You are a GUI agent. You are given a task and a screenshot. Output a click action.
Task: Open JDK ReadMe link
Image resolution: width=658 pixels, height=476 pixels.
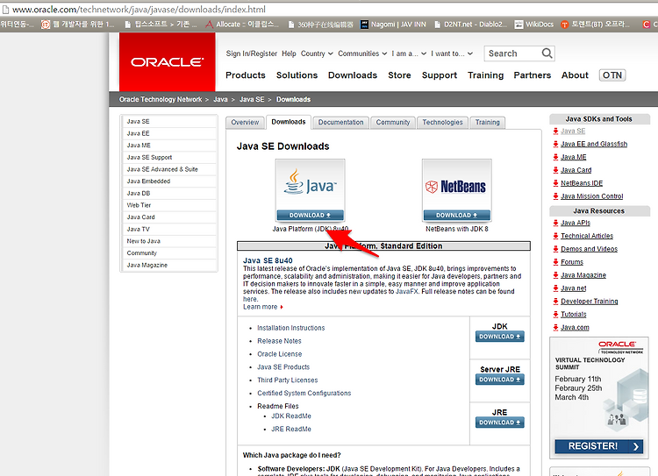point(290,416)
